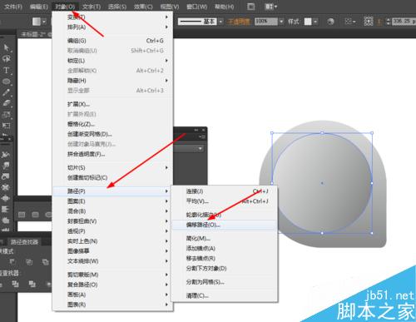Click first shape mode icon in 路径查找器
The image size is (416, 322).
pyautogui.click(x=12, y=261)
